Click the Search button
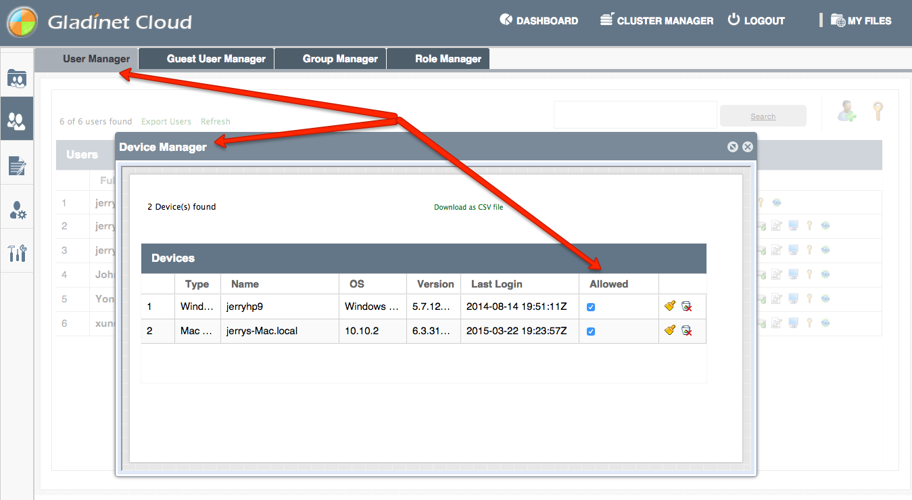Screen dimensions: 912x500 pos(763,116)
